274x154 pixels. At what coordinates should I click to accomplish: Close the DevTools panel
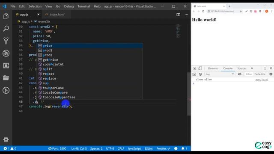click(271, 68)
